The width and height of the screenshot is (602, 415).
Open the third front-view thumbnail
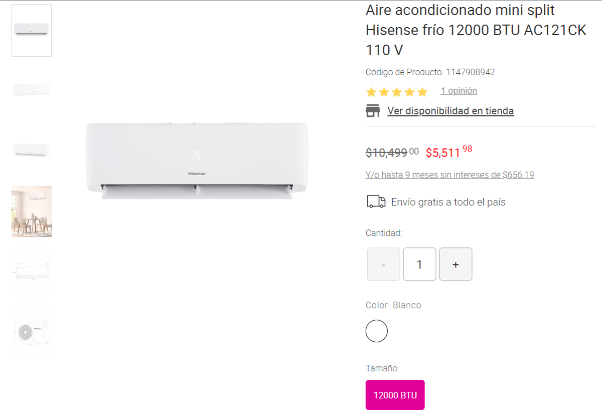32,151
